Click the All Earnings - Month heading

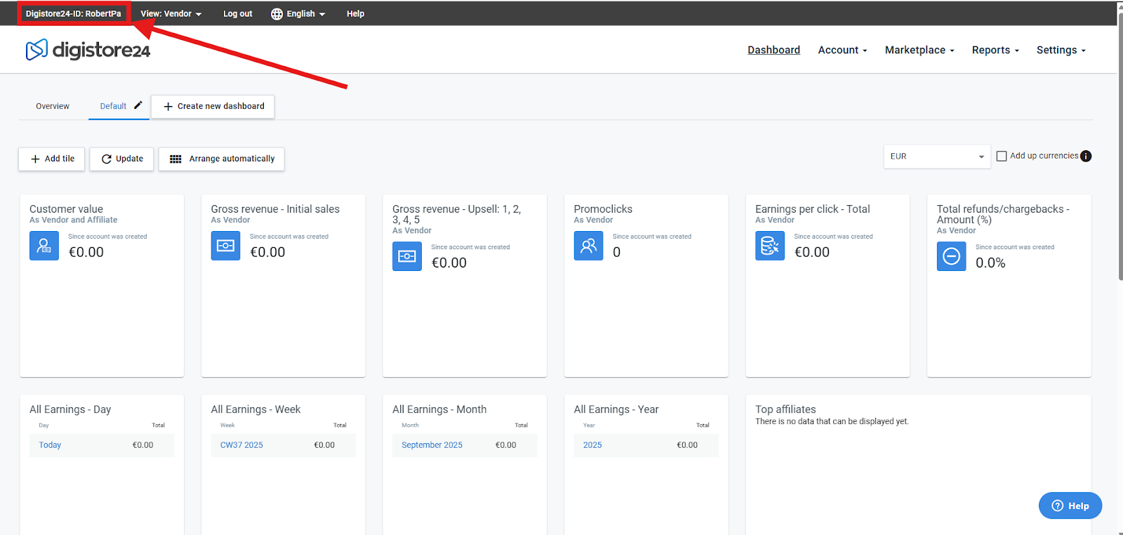tap(439, 409)
